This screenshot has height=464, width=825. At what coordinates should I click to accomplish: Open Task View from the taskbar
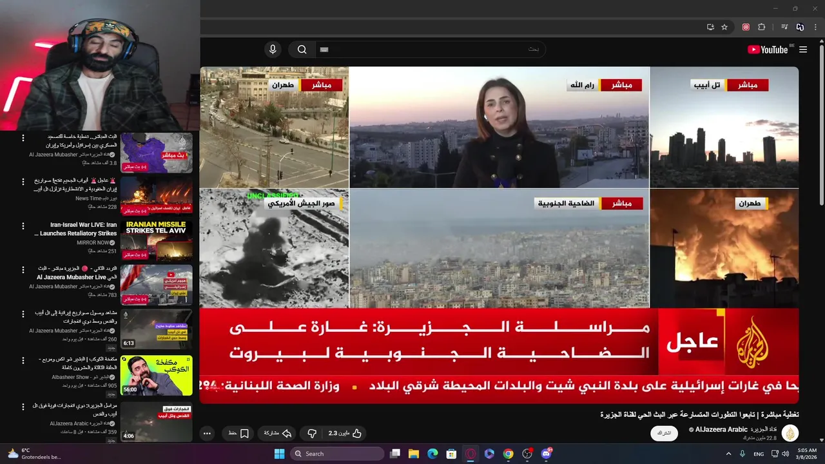(395, 454)
